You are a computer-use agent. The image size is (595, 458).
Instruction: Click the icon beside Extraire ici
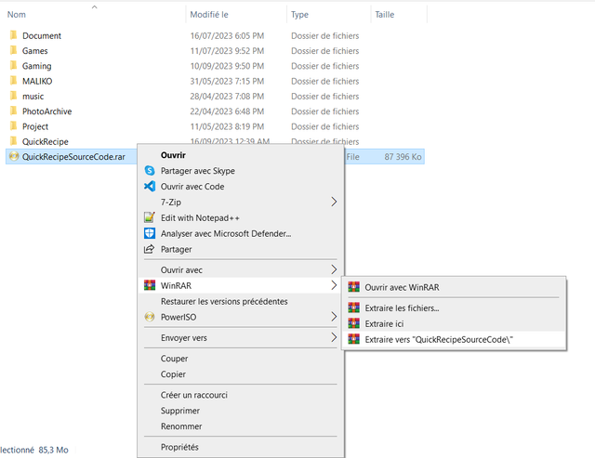[353, 323]
